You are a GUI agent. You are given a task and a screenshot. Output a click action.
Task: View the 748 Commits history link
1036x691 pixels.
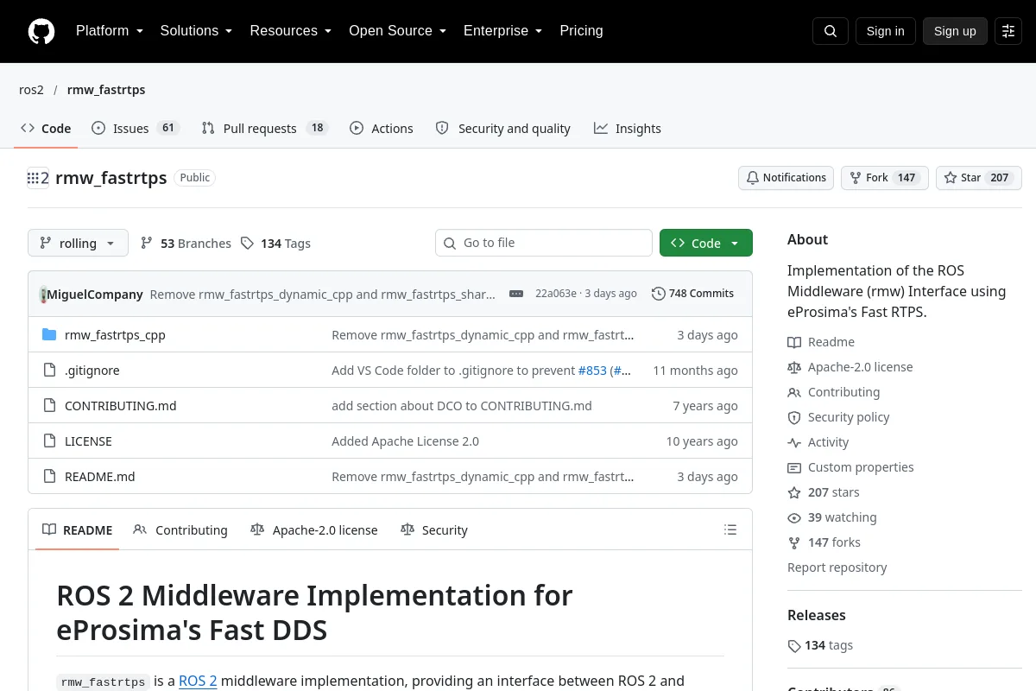click(692, 294)
